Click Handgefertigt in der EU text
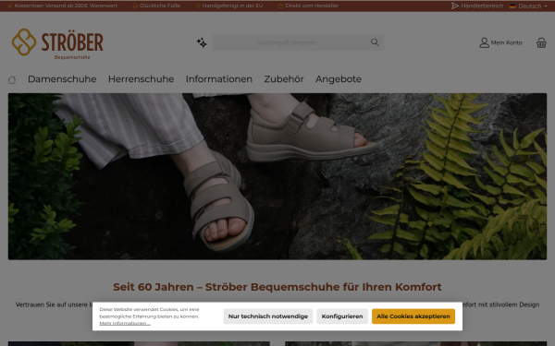Screen dimensions: 555x346 (x=232, y=6)
